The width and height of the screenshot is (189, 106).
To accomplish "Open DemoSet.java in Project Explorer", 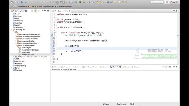I will click(26, 48).
